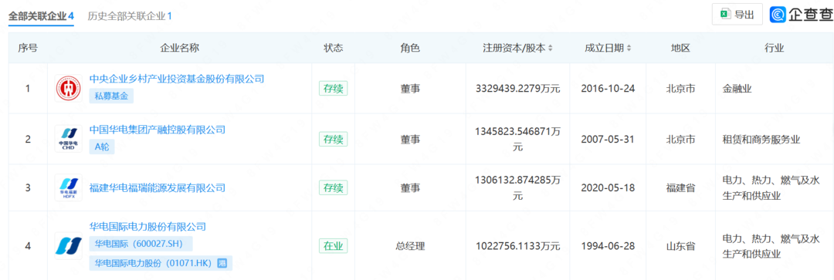The width and height of the screenshot is (834, 280).
Task: Click 董事 role in row 1
Action: click(x=410, y=89)
